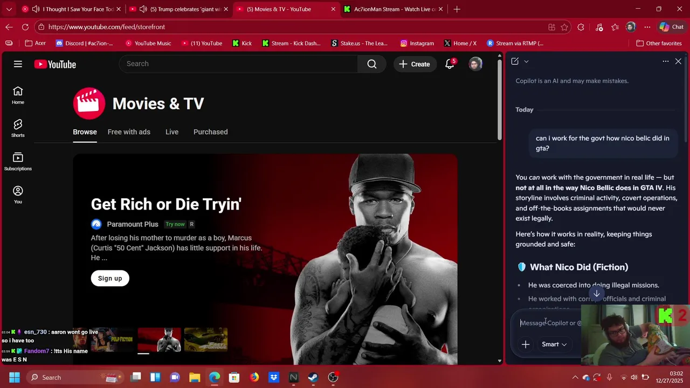Click Try now badge for Paramount Plus

point(175,224)
